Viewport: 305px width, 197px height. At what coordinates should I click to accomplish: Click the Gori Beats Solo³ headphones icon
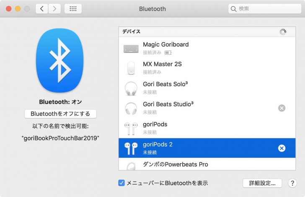(x=131, y=88)
